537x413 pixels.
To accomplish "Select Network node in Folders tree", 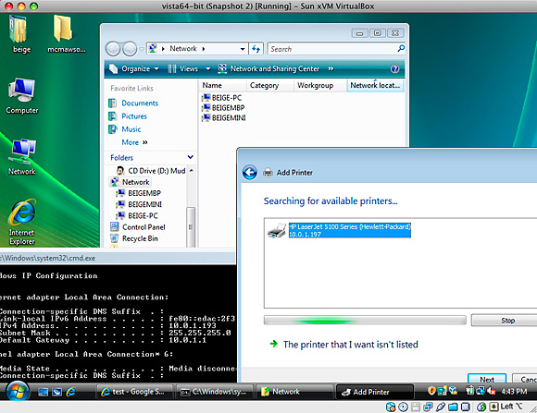I will point(130,182).
